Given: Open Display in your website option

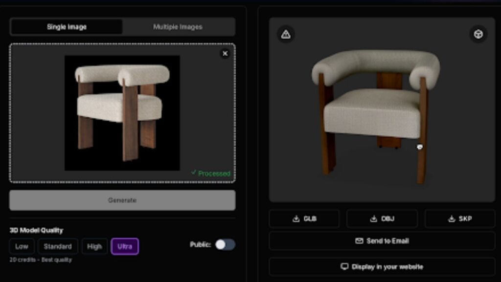Looking at the screenshot, I should point(382,267).
